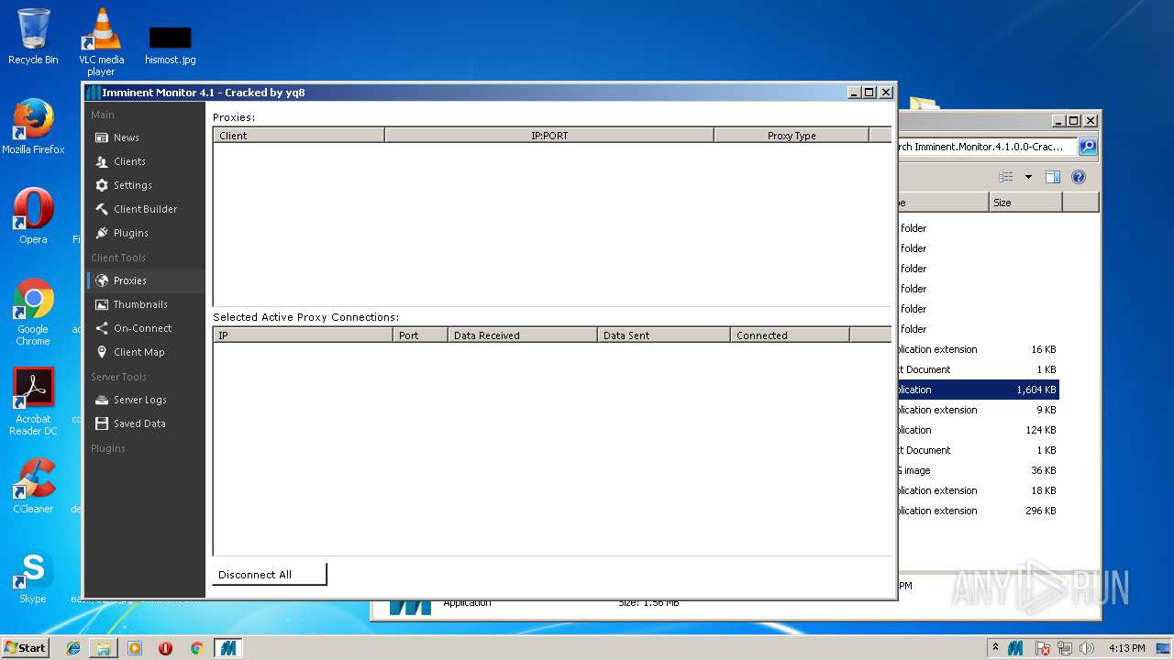Open the Action Center flag in tray
Screen dimensions: 1174x660
1043,648
